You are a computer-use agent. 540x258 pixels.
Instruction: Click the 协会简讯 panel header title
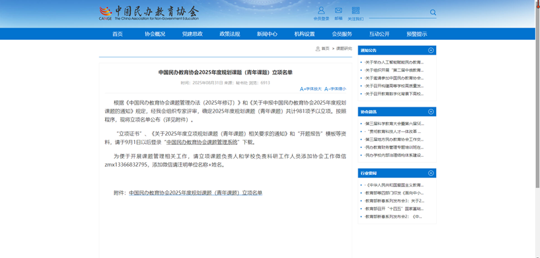pos(369,111)
